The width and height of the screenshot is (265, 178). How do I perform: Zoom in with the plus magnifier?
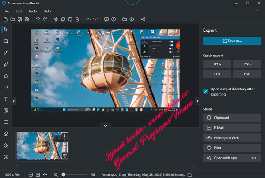[93, 175]
